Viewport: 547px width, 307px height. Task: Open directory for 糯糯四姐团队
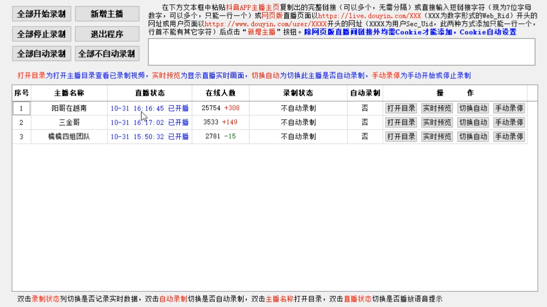click(401, 137)
